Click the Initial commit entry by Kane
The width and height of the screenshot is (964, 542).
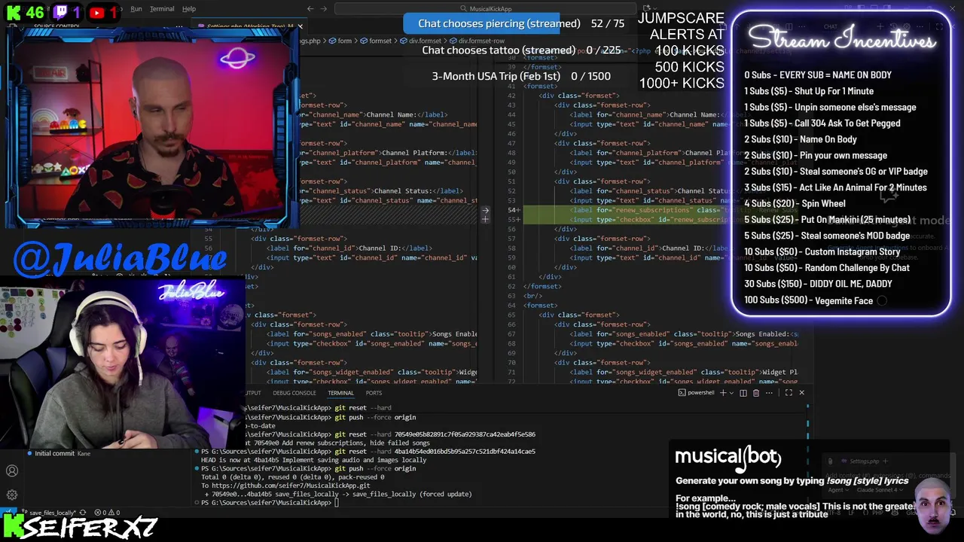click(x=59, y=453)
